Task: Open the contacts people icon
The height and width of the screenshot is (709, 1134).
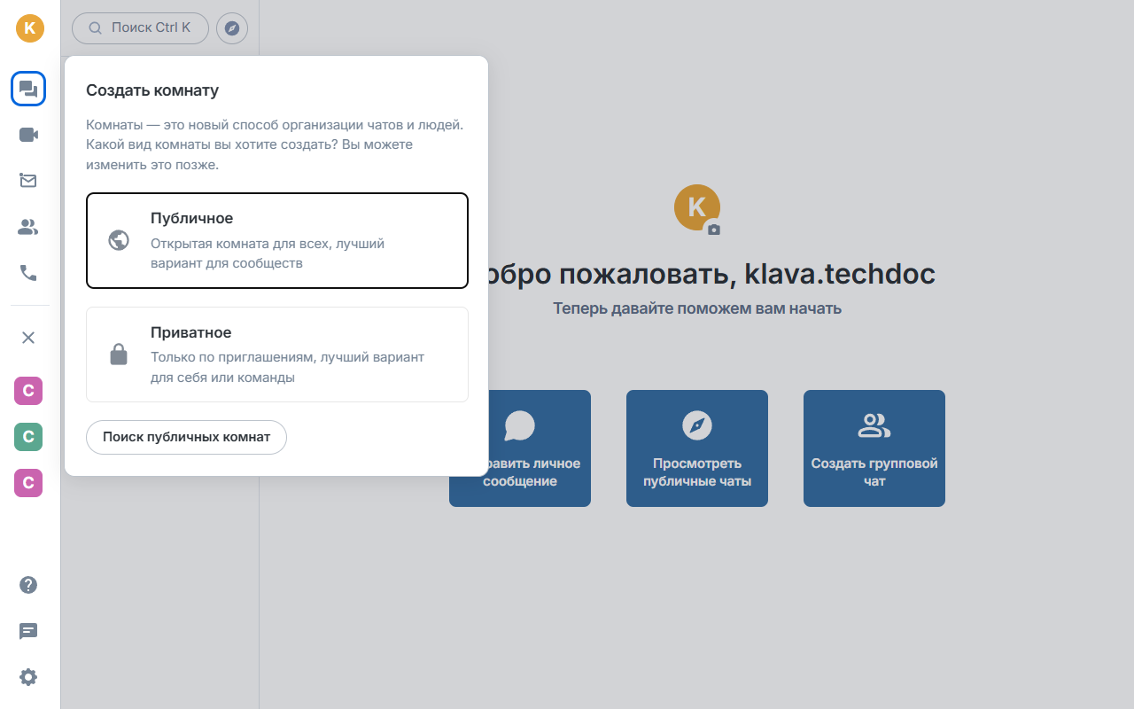Action: [x=28, y=228]
